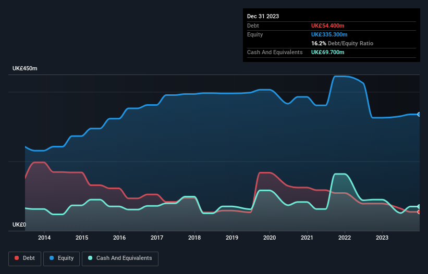Screen dimensions: 428x274
Task: Toggle the Equity series legend button
Action: pyautogui.click(x=62, y=258)
